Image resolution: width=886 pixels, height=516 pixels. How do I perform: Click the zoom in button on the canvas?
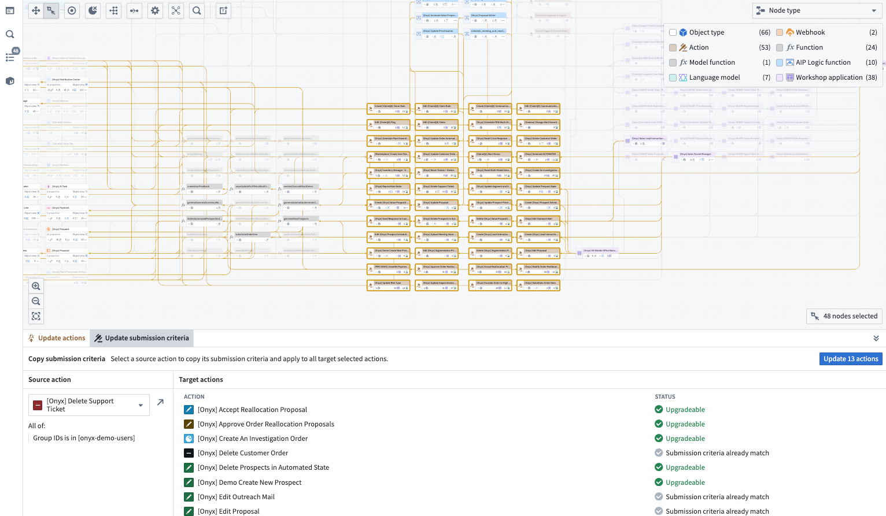36,285
